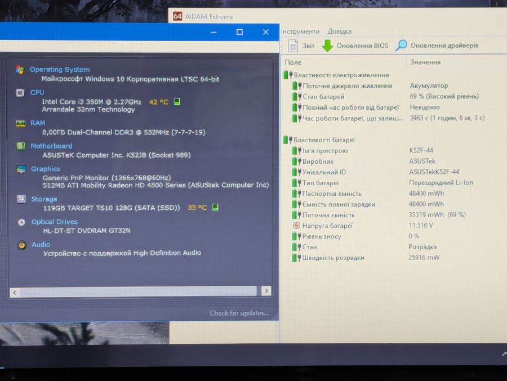Select the Ємність повної зарядки row
This screenshot has width=507, height=381.
(x=394, y=204)
